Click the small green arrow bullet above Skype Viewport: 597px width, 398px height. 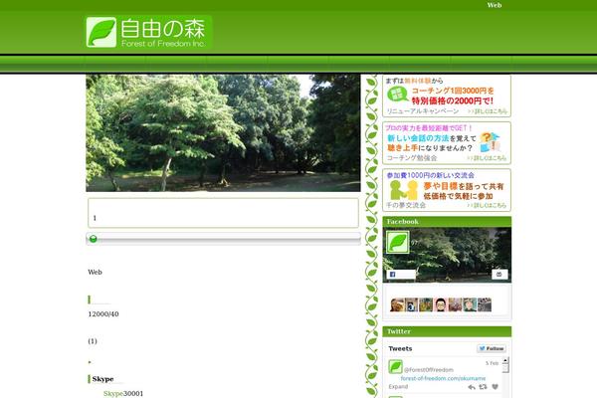pos(90,362)
